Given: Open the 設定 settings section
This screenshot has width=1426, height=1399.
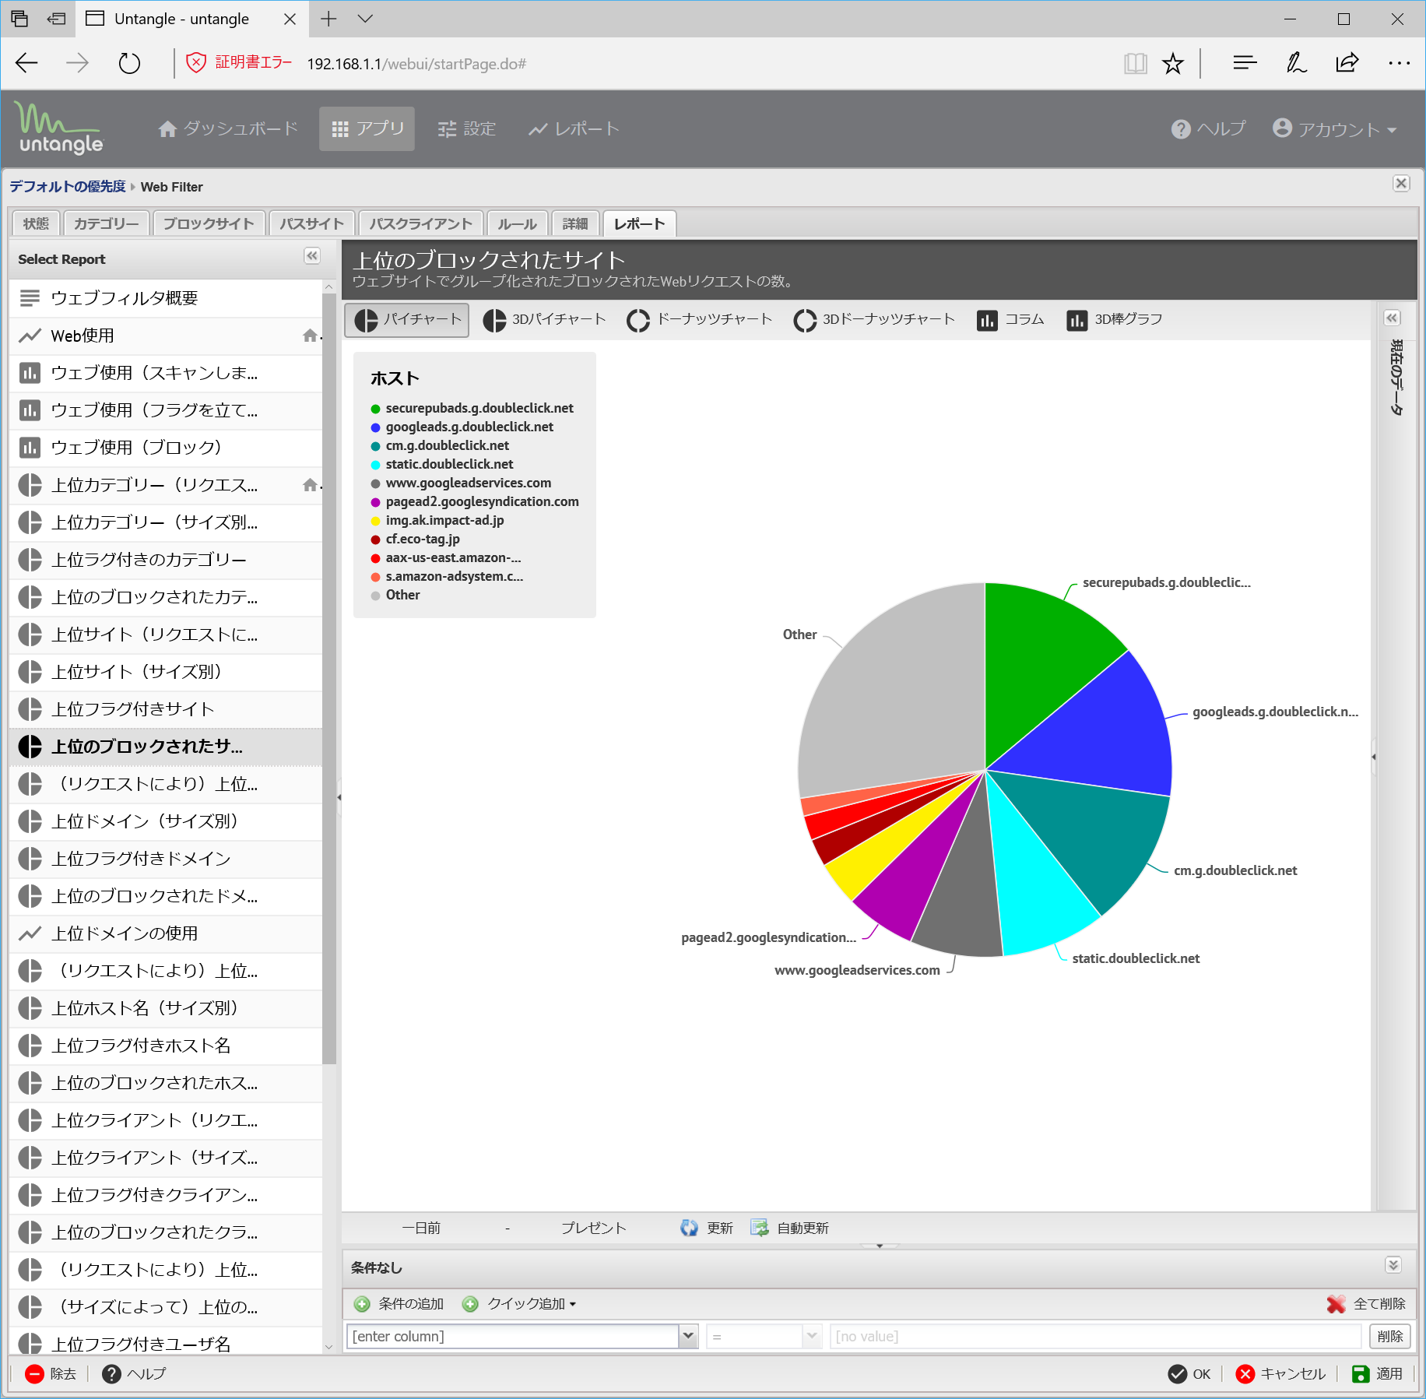Looking at the screenshot, I should pyautogui.click(x=466, y=129).
